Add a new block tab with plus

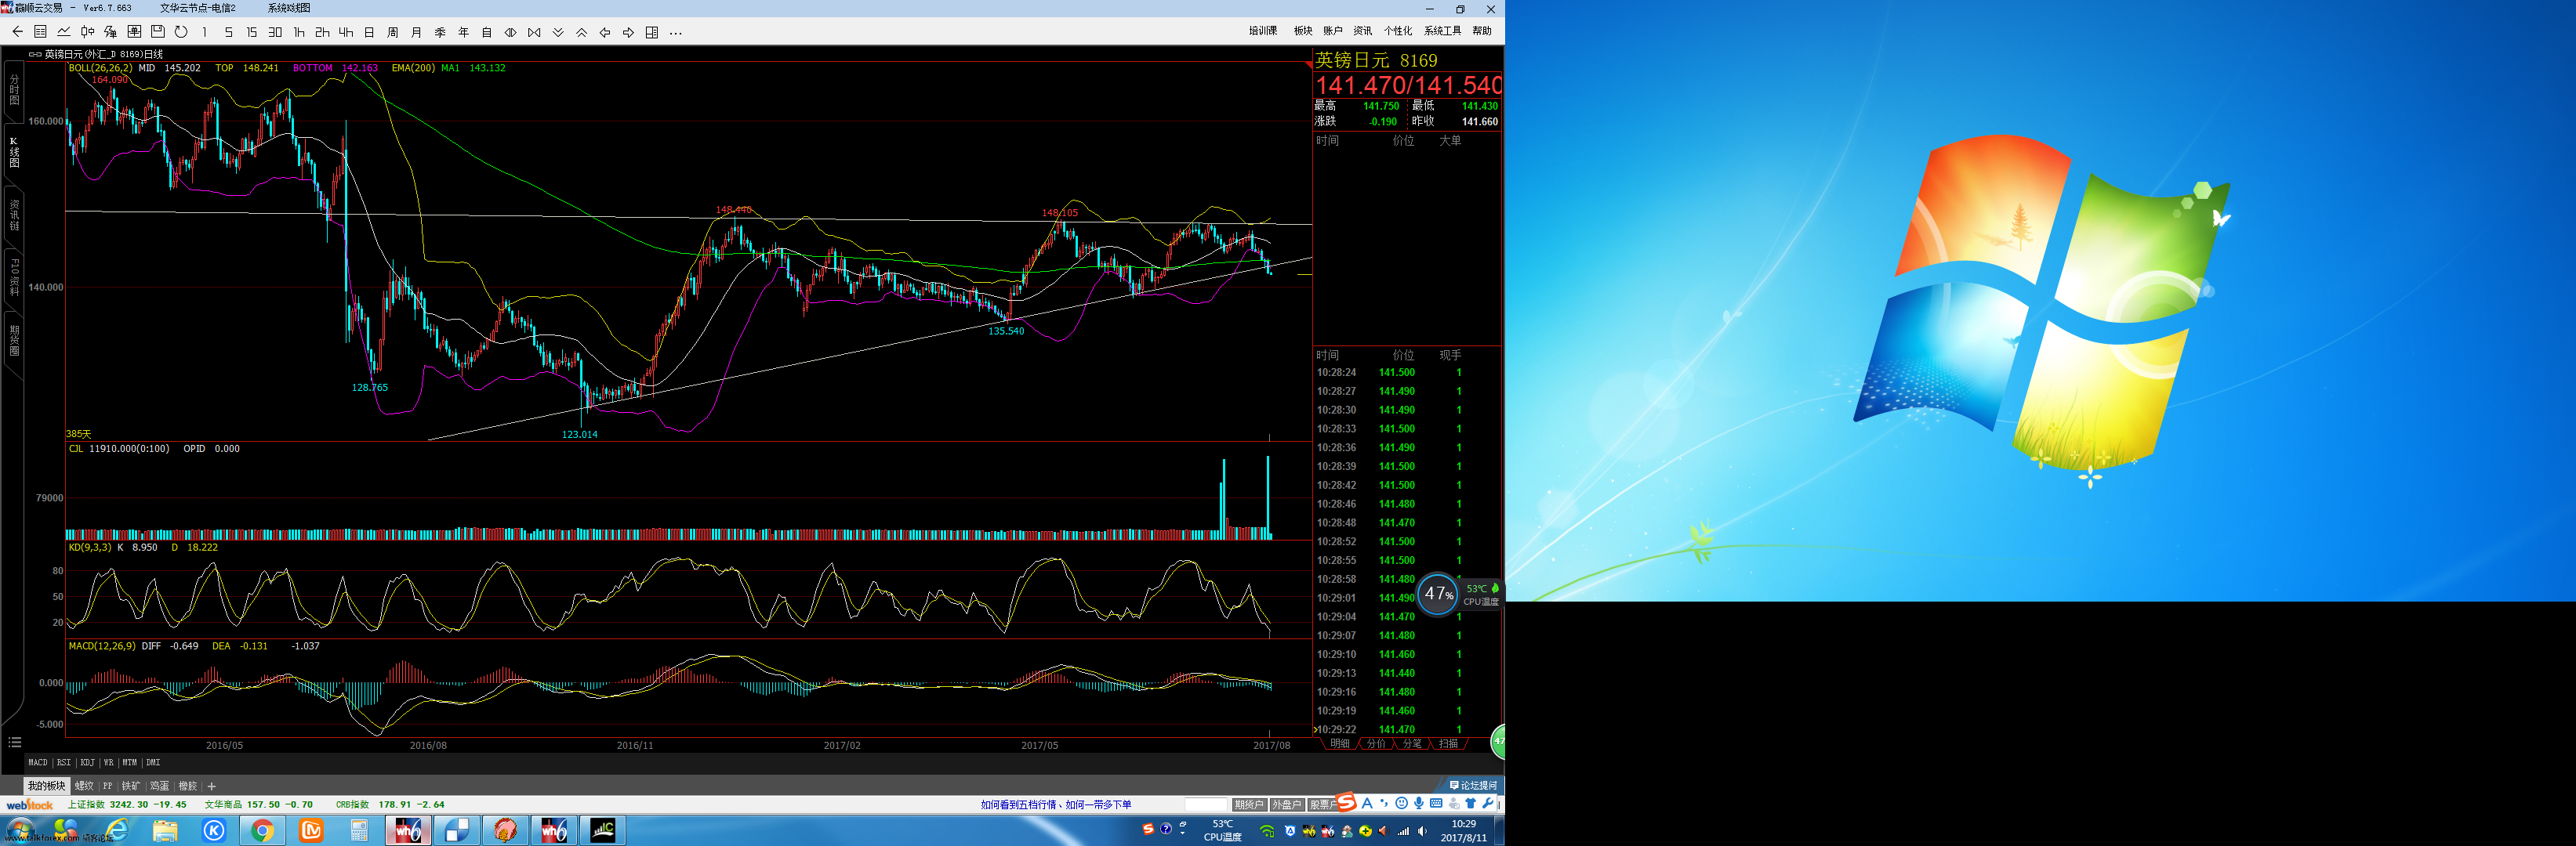tap(211, 786)
